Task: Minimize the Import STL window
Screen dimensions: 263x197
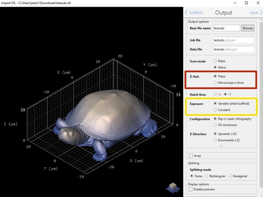Action: coord(235,3)
